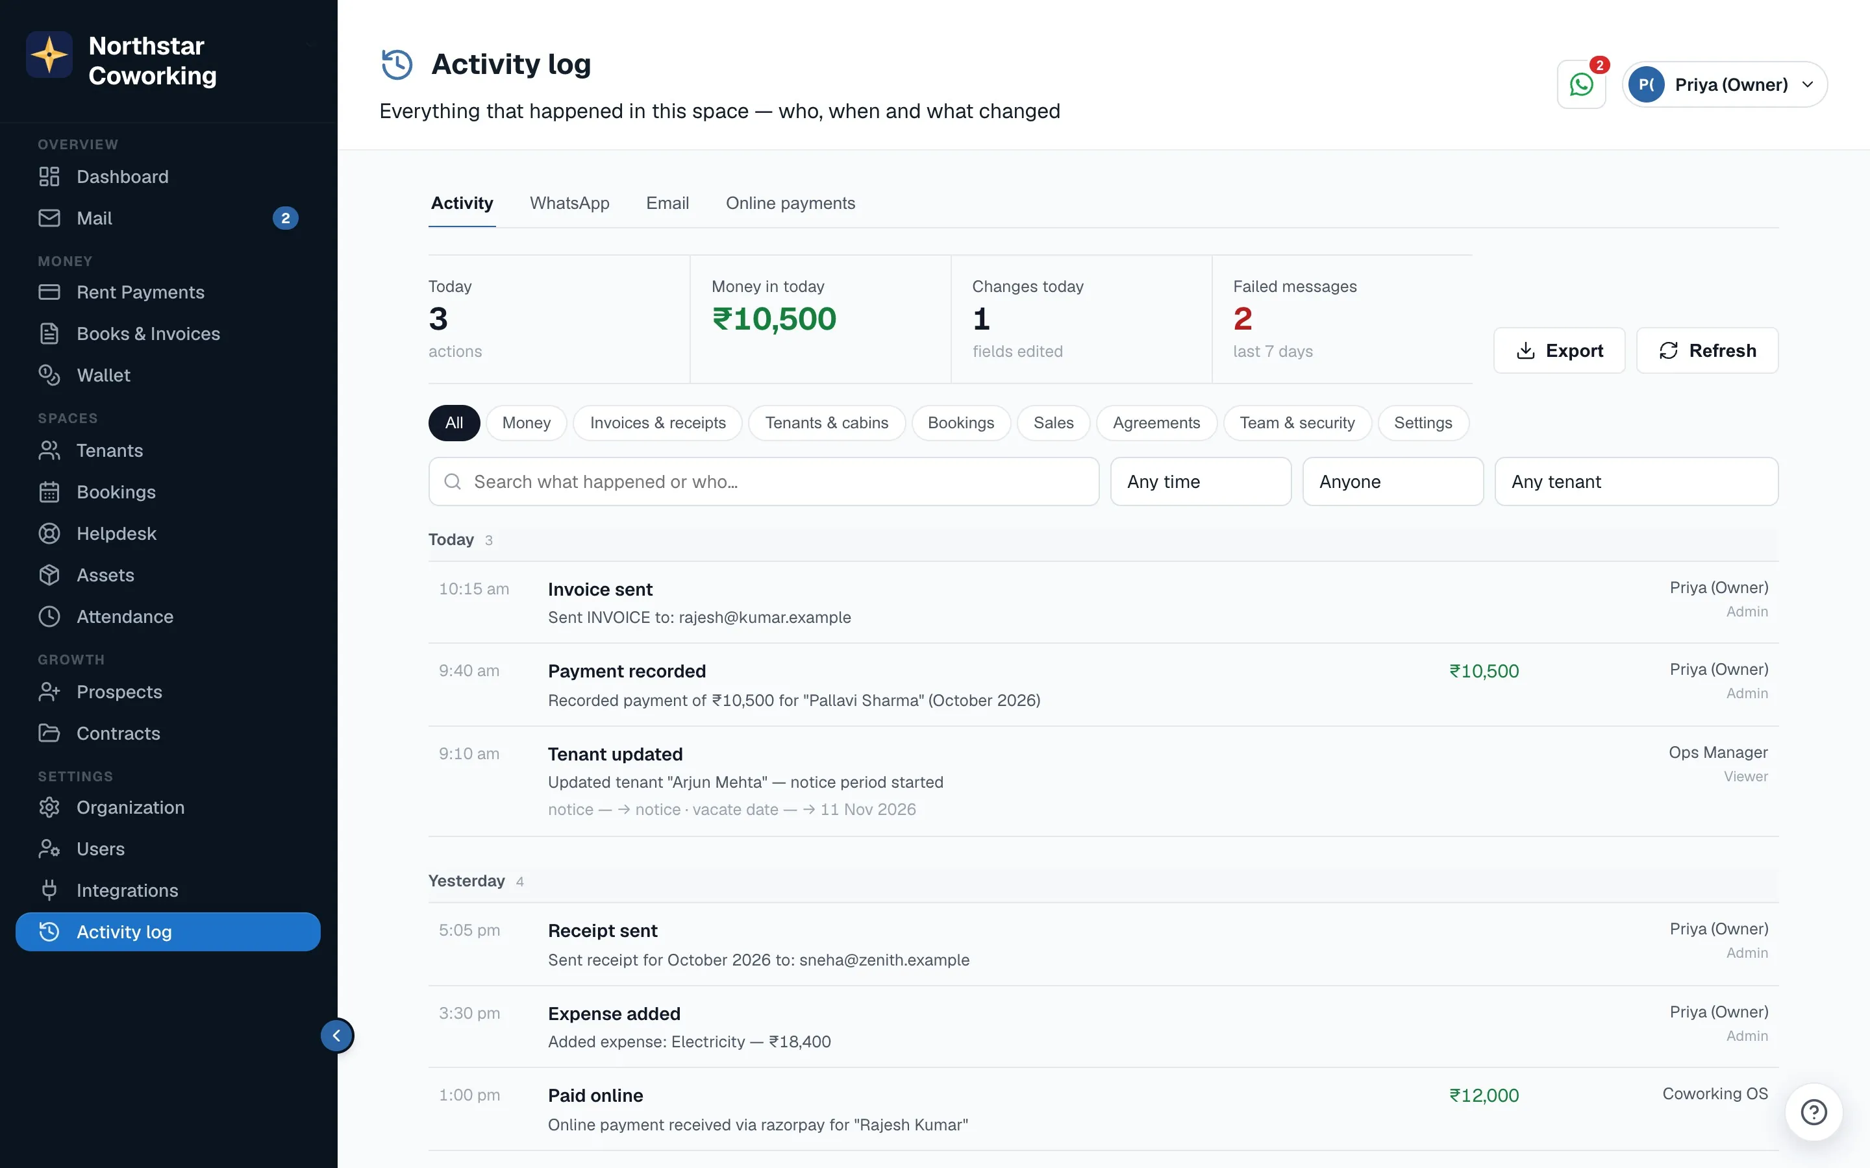The width and height of the screenshot is (1870, 1168).
Task: Click the Prospects add-person icon
Action: pyautogui.click(x=49, y=692)
